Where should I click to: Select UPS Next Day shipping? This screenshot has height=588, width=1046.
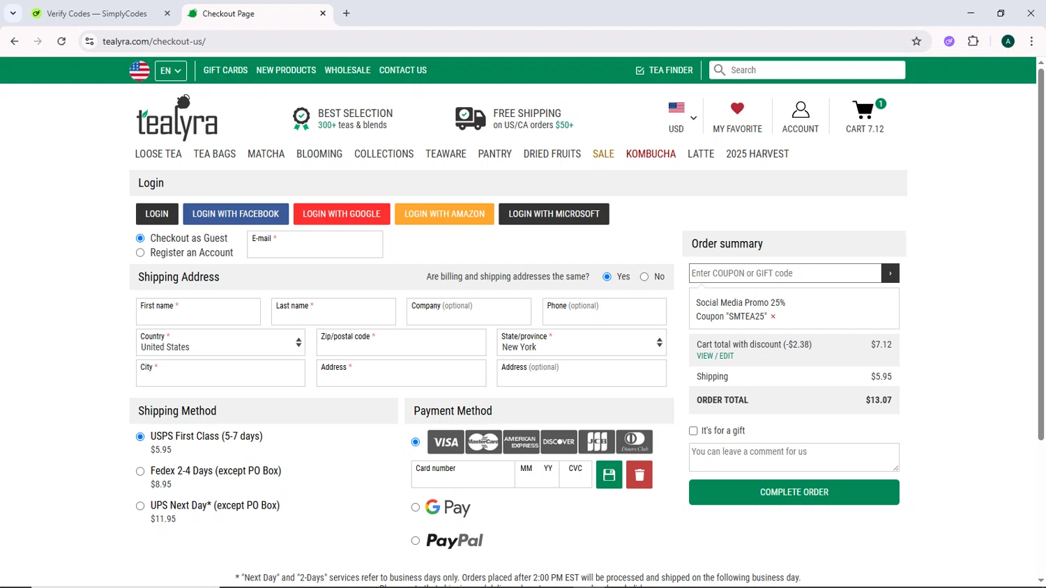coord(140,506)
